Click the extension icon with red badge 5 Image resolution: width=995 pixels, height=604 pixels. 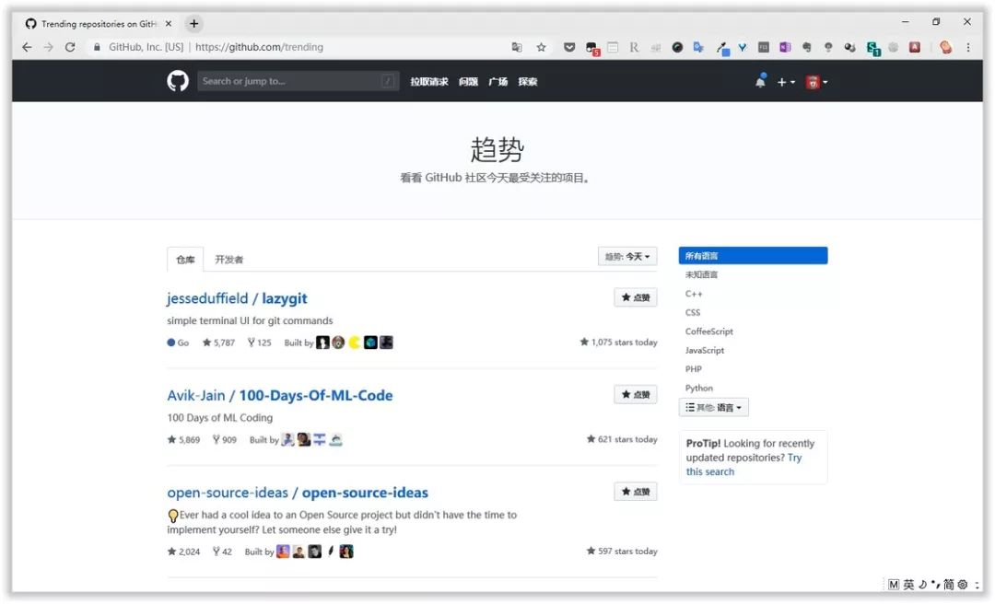[592, 48]
